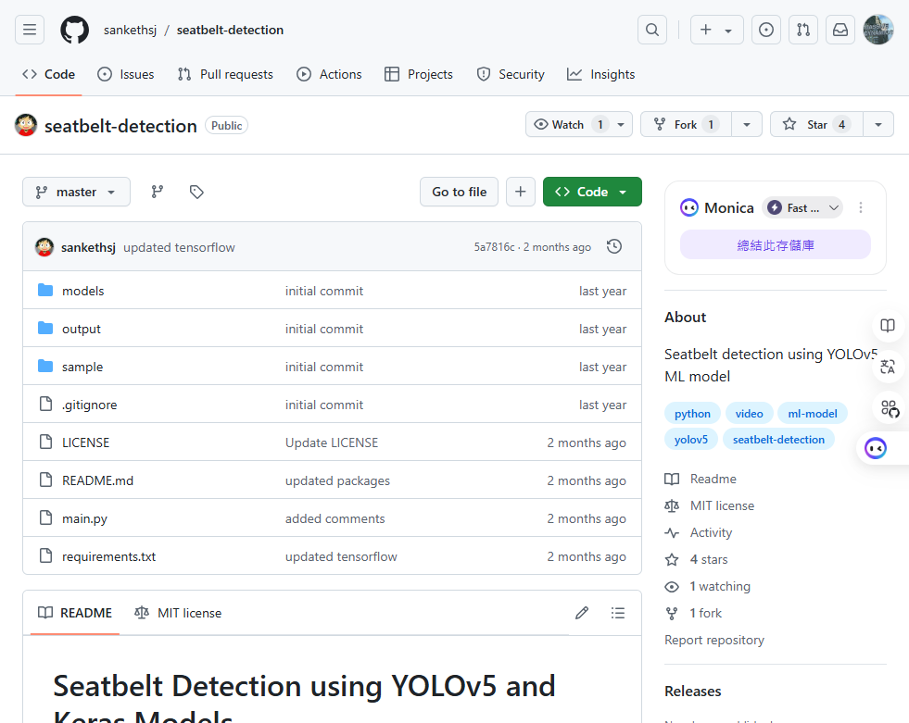
Task: Click Go to file button
Action: coord(460,192)
